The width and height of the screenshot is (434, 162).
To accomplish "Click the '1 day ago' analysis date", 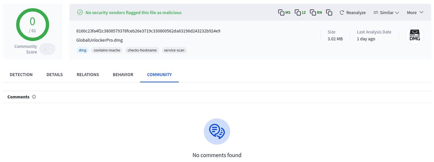I will tap(366, 39).
